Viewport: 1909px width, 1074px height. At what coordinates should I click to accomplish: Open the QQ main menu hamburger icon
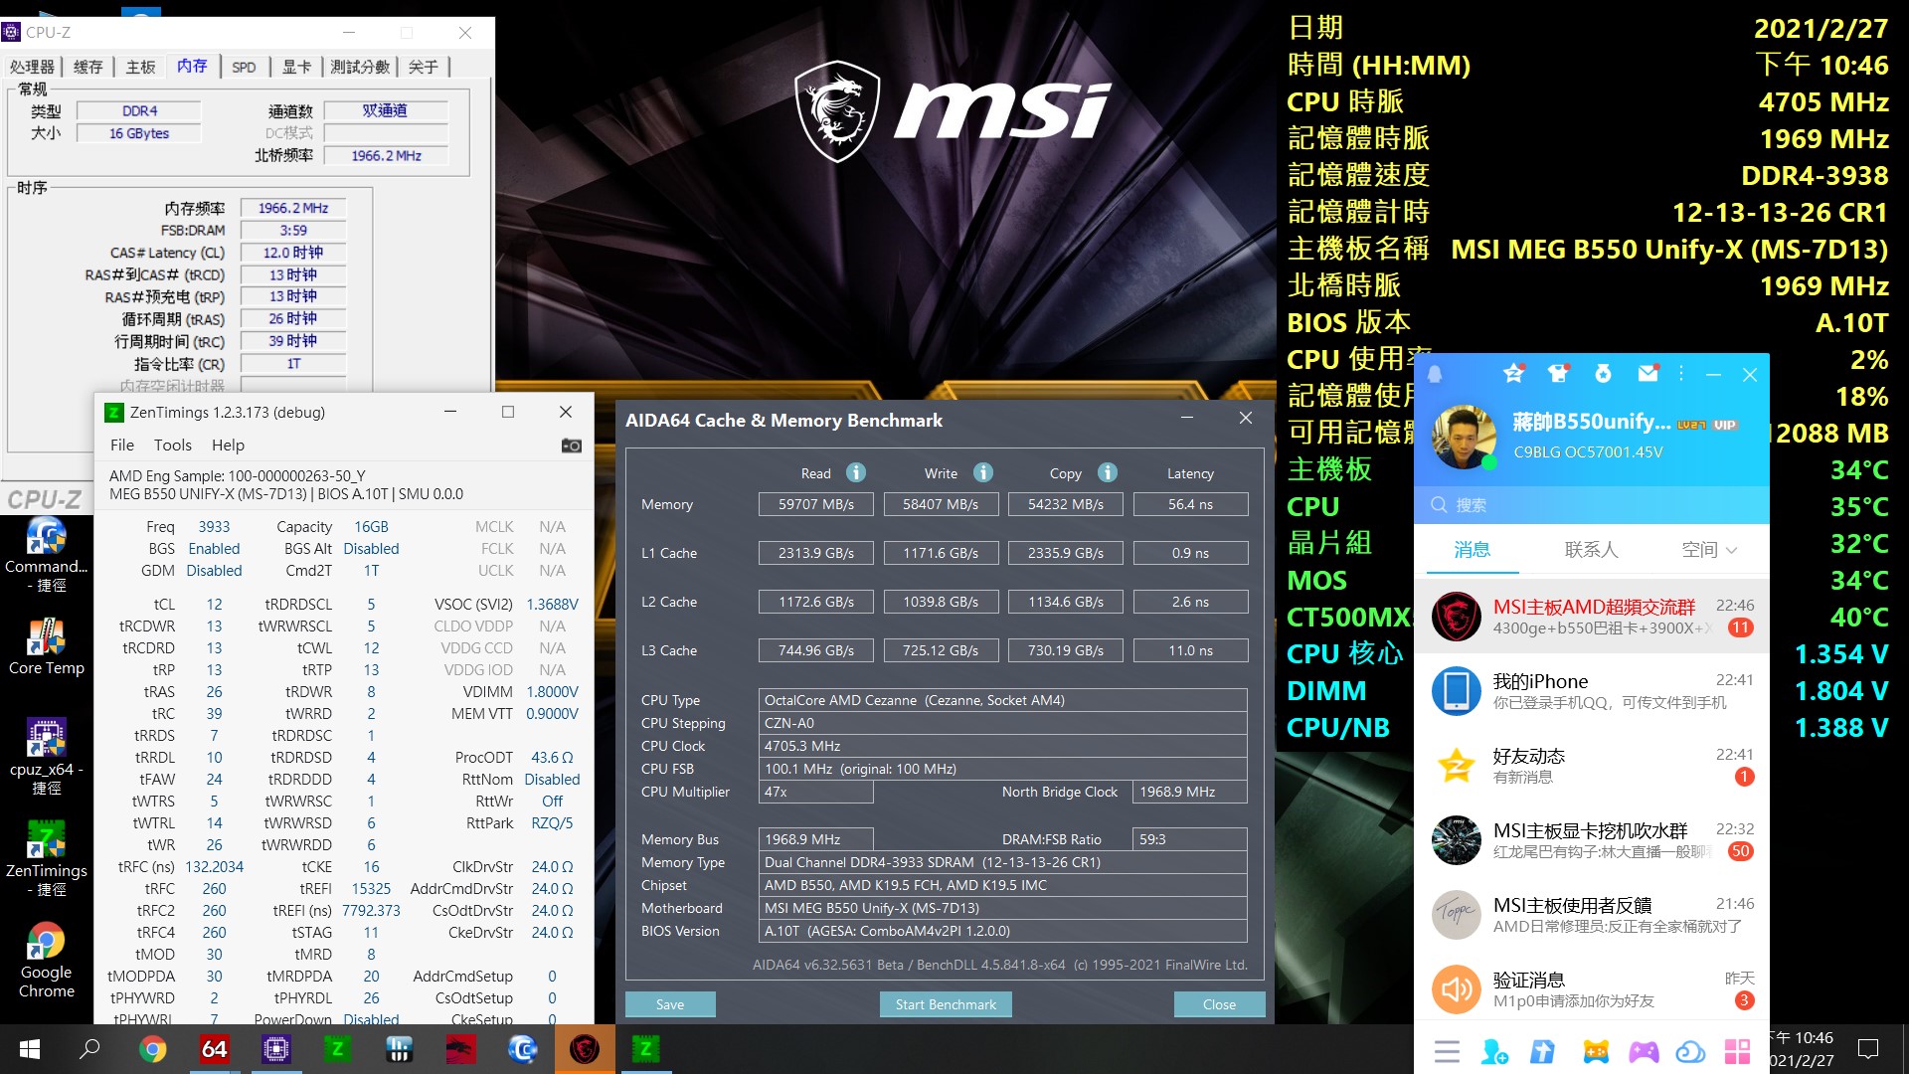click(x=1448, y=1051)
